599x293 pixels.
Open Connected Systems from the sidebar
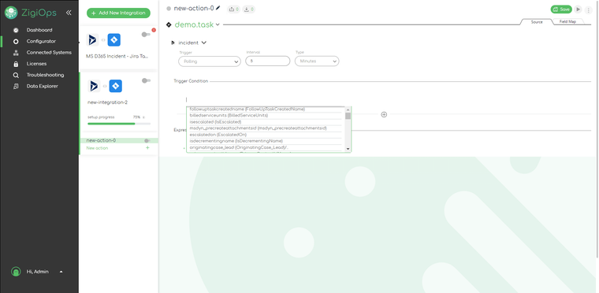[49, 52]
